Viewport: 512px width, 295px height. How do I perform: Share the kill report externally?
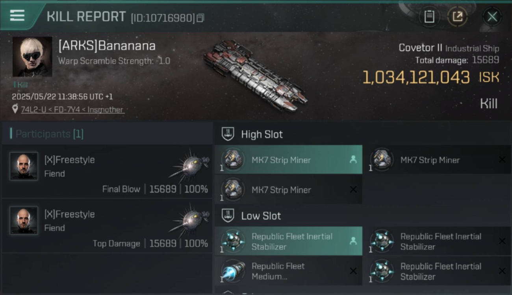click(x=457, y=17)
